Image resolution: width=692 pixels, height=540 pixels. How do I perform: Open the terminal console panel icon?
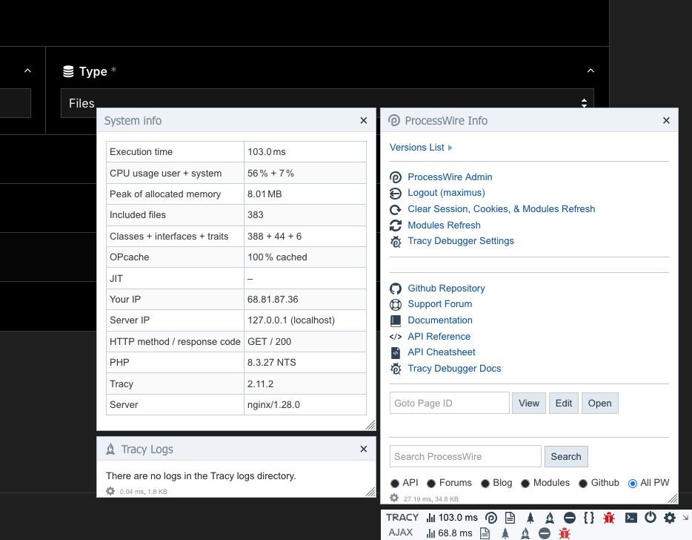pyautogui.click(x=631, y=518)
